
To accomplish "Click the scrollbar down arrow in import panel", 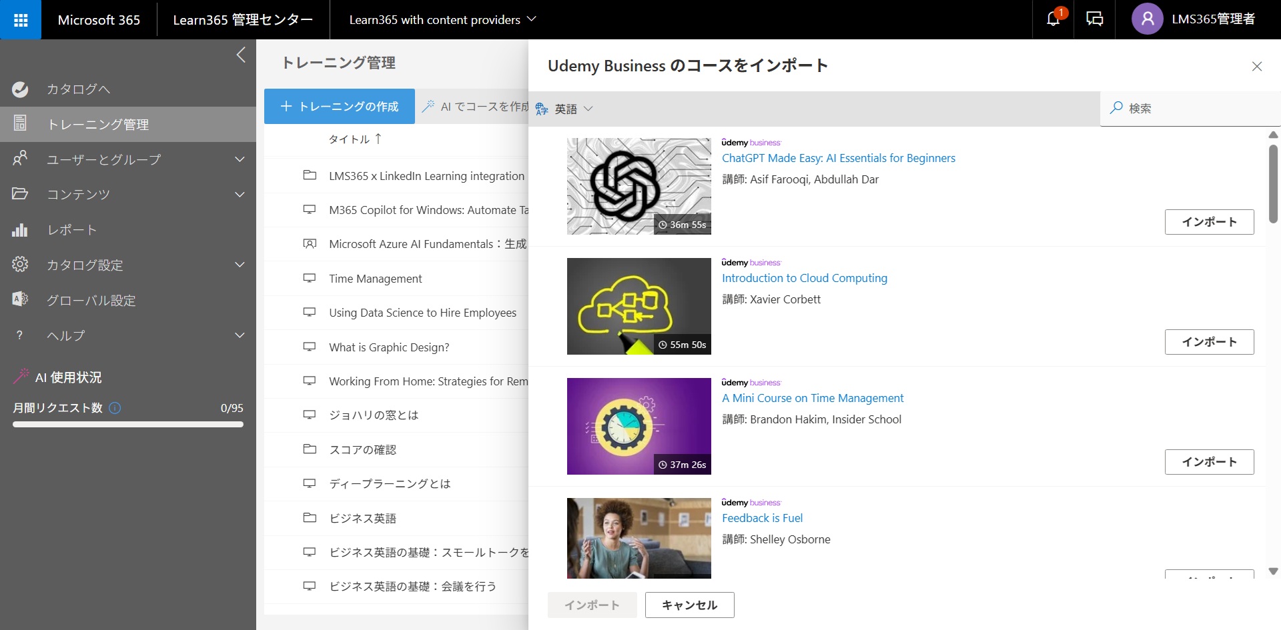I will [1273, 571].
